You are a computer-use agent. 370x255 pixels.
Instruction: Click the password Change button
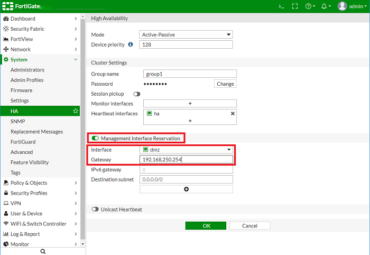225,84
